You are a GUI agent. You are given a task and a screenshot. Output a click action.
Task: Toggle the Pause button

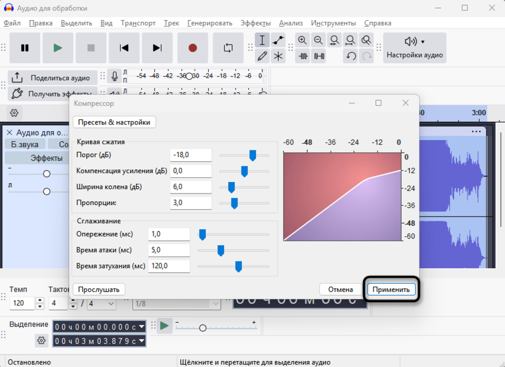(x=25, y=48)
